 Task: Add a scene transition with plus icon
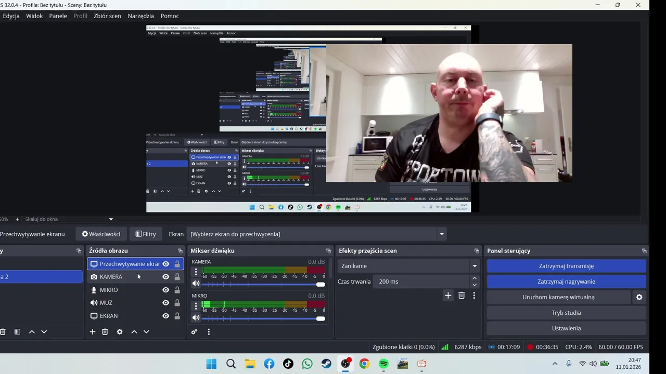pos(448,296)
